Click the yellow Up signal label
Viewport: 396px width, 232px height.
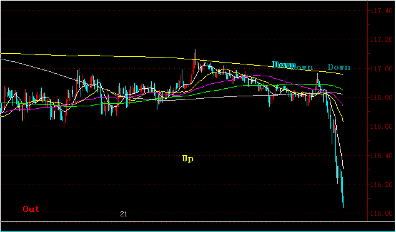click(x=187, y=159)
